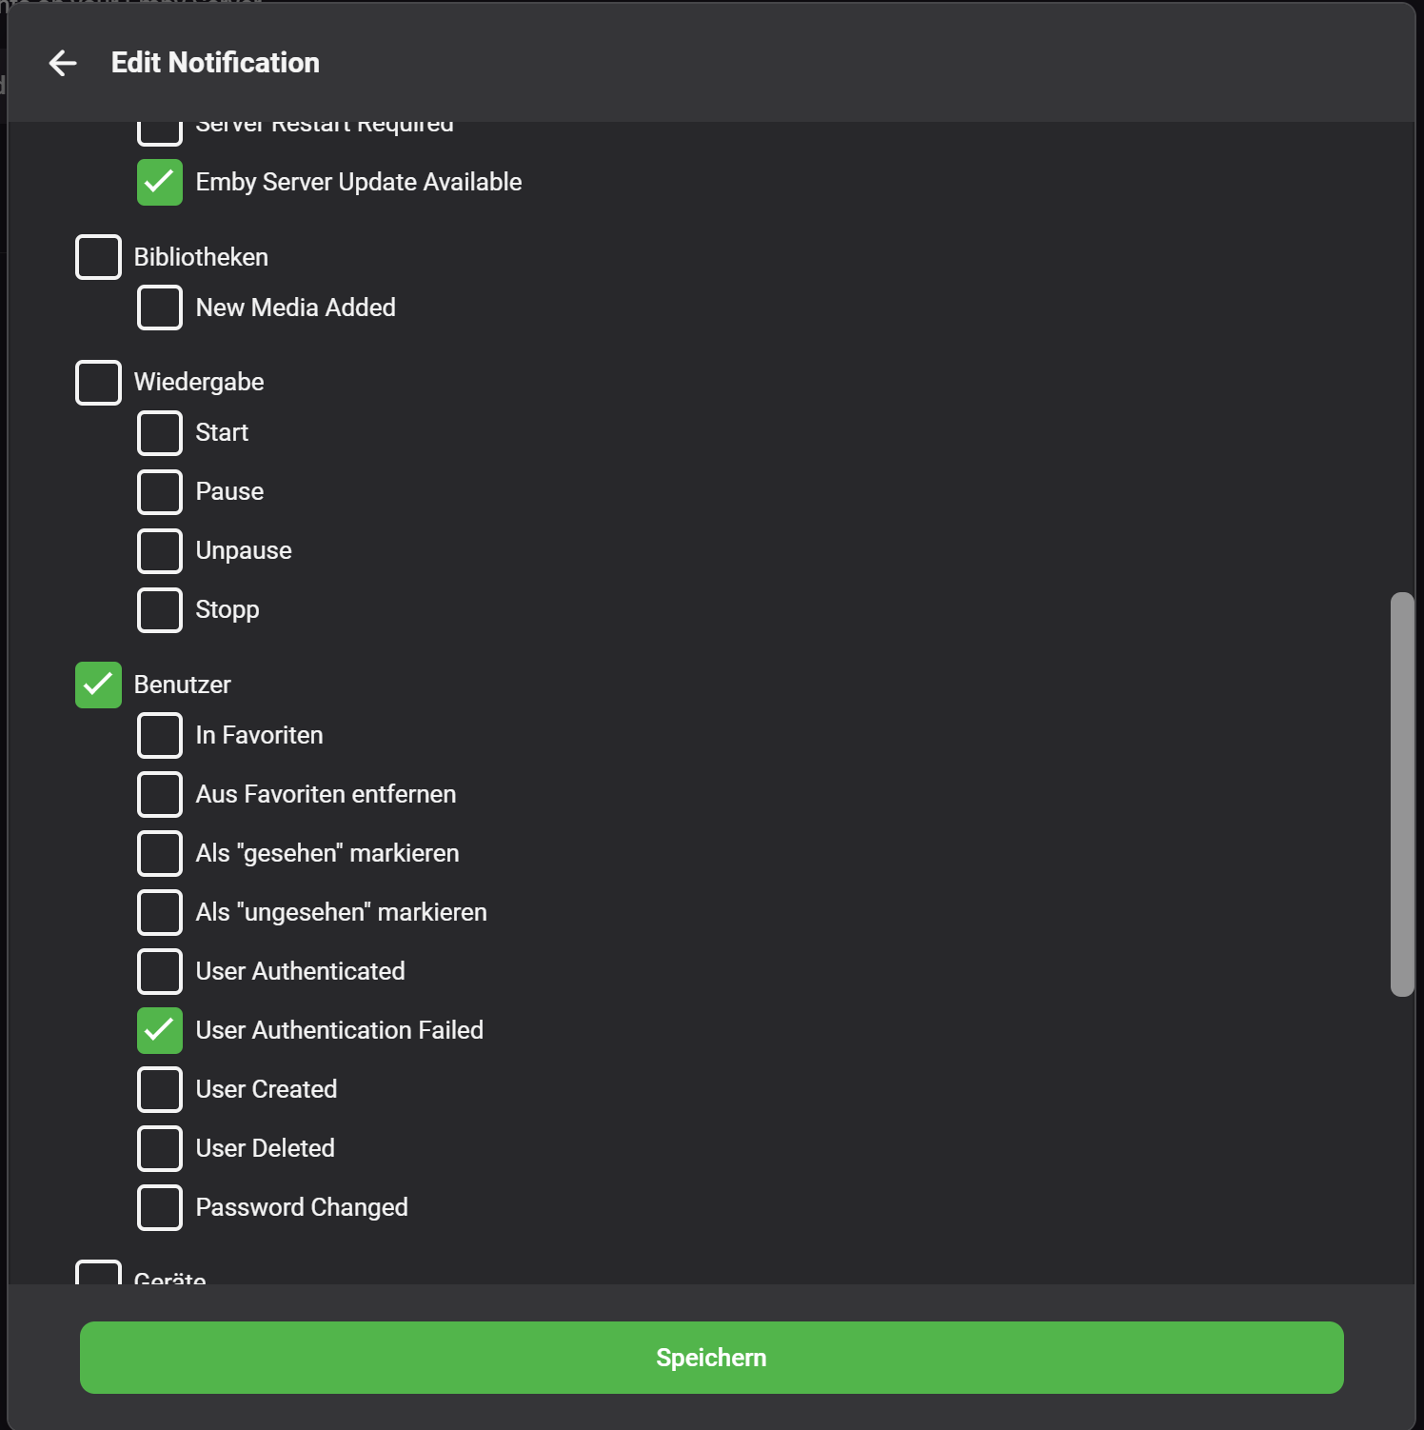This screenshot has width=1424, height=1430.
Task: Select Als "ungesehen" markieren checkbox
Action: 160,913
